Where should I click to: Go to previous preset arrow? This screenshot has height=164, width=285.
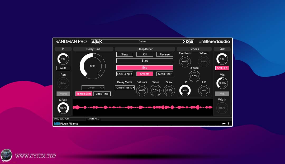coord(101,42)
